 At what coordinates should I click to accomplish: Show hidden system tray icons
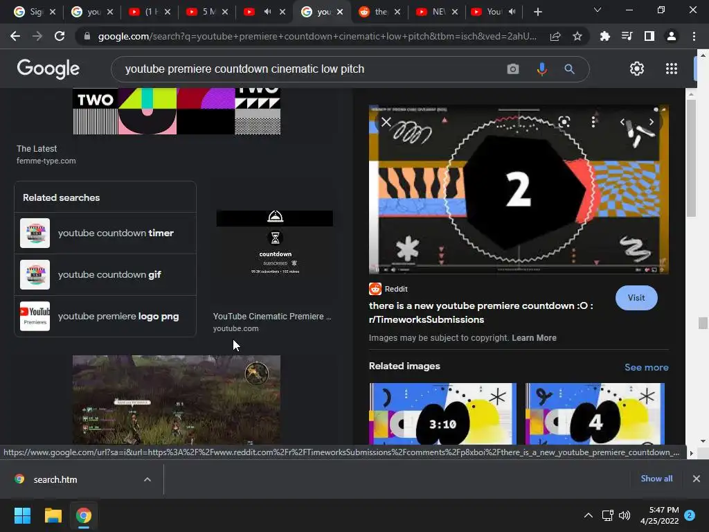589,515
